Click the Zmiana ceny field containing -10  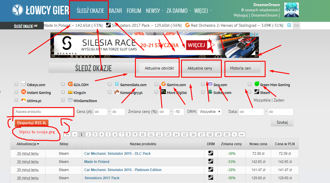[x=179, y=112]
